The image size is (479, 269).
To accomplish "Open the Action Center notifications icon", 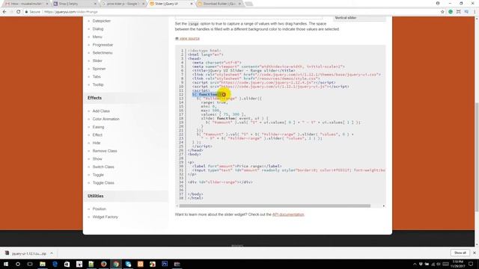I will click(471, 264).
